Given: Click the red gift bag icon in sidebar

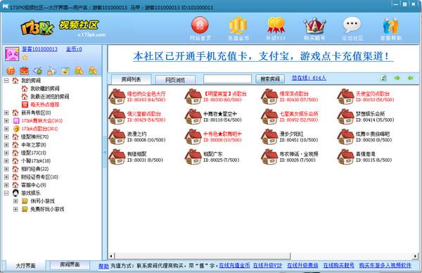Looking at the screenshot, I should click(x=24, y=70).
